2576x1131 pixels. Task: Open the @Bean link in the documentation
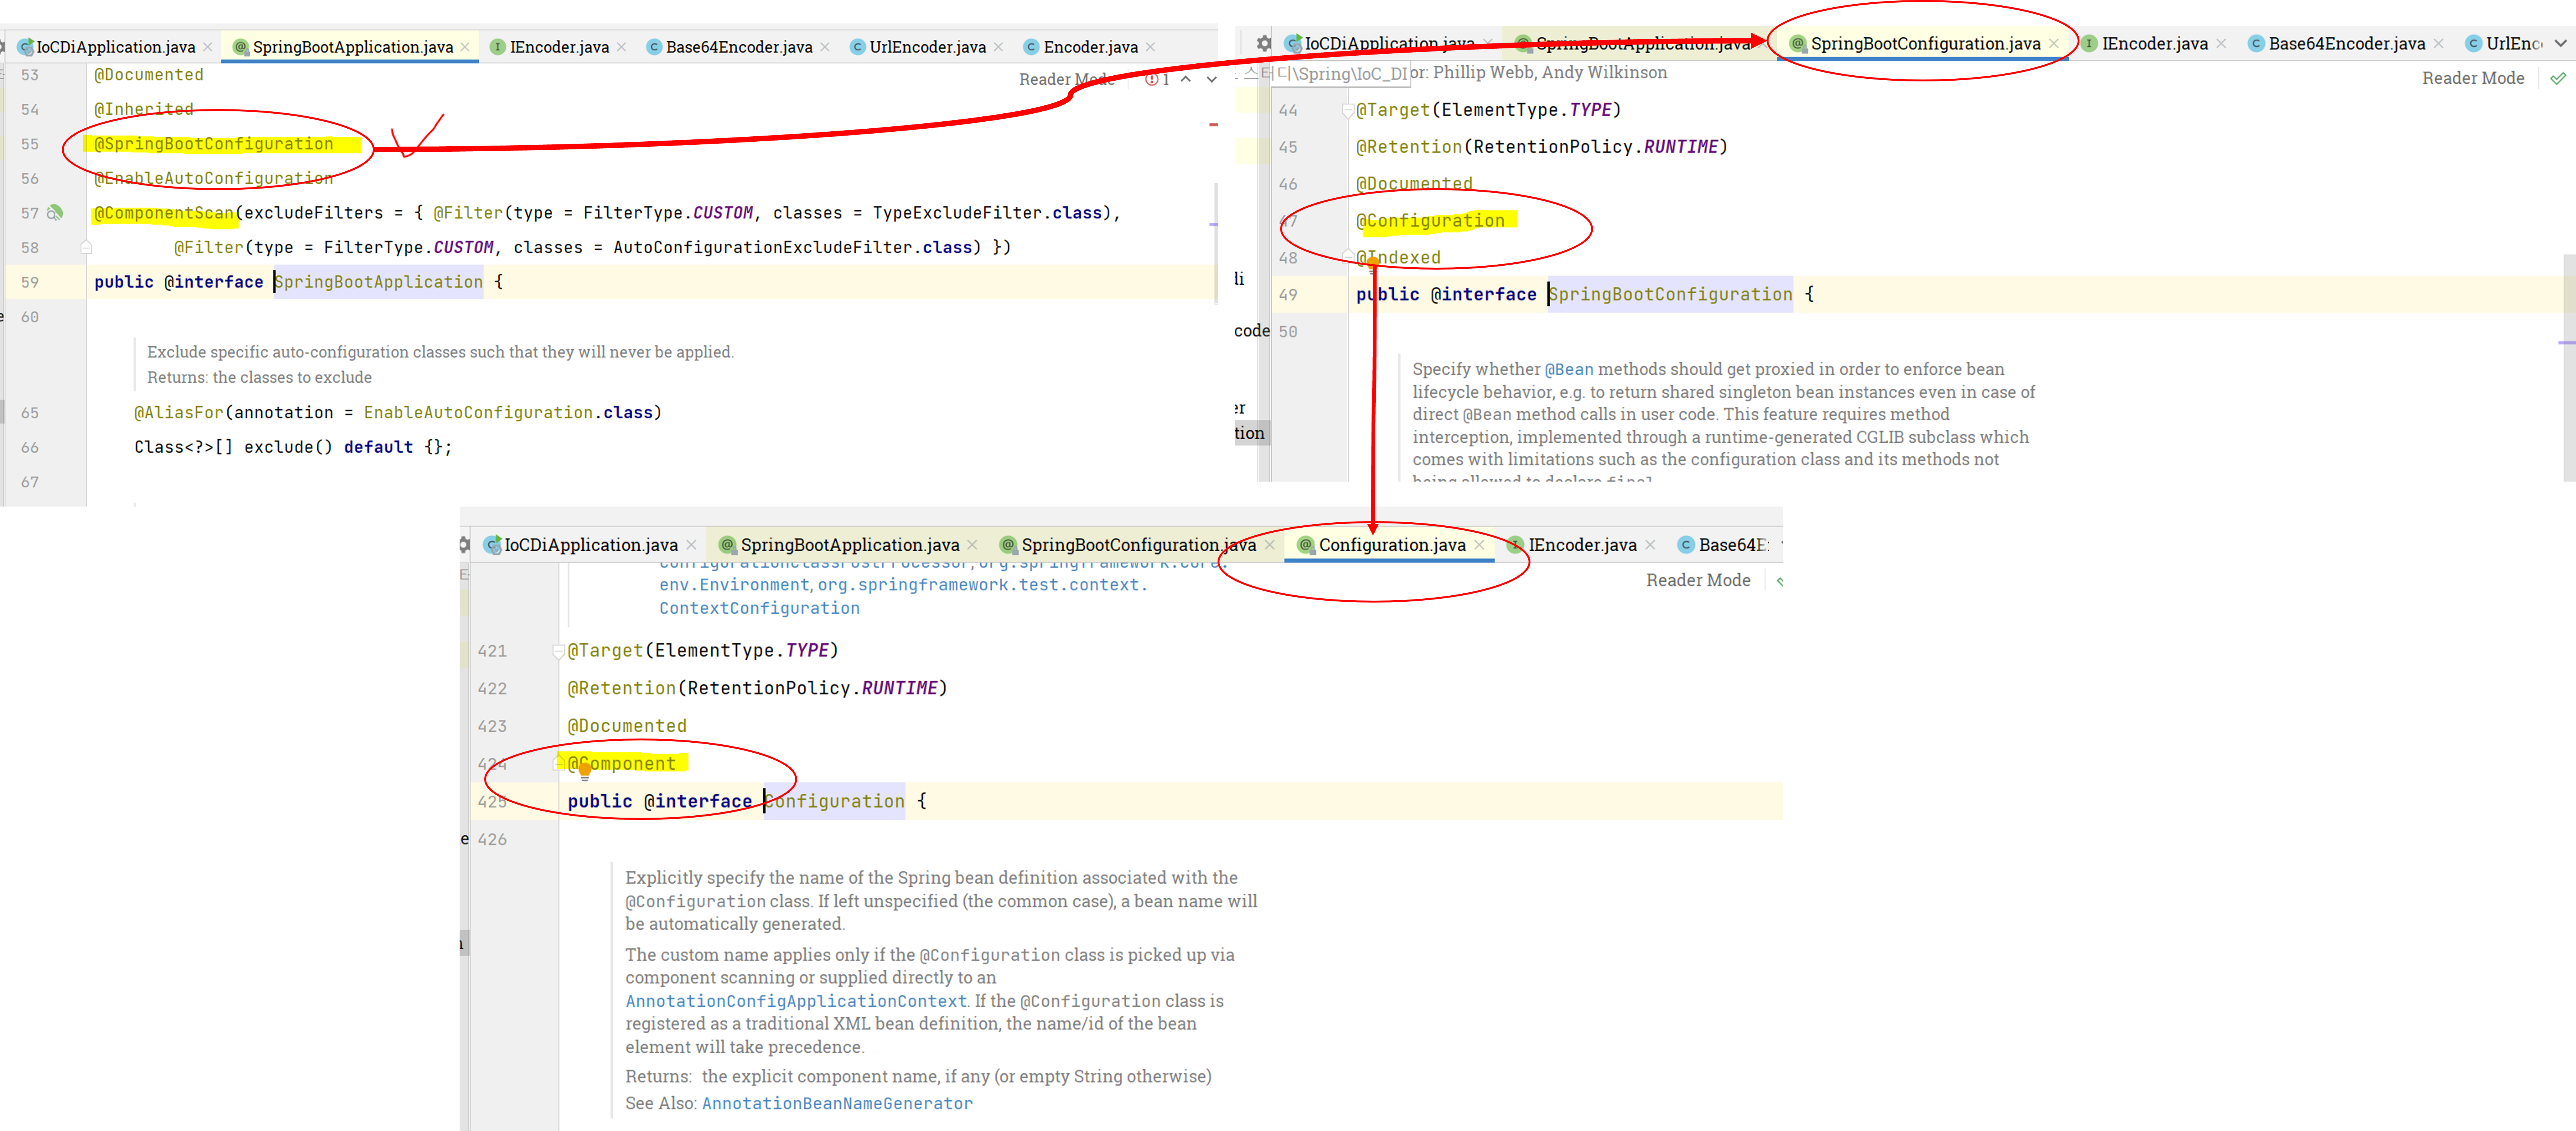pyautogui.click(x=1569, y=369)
